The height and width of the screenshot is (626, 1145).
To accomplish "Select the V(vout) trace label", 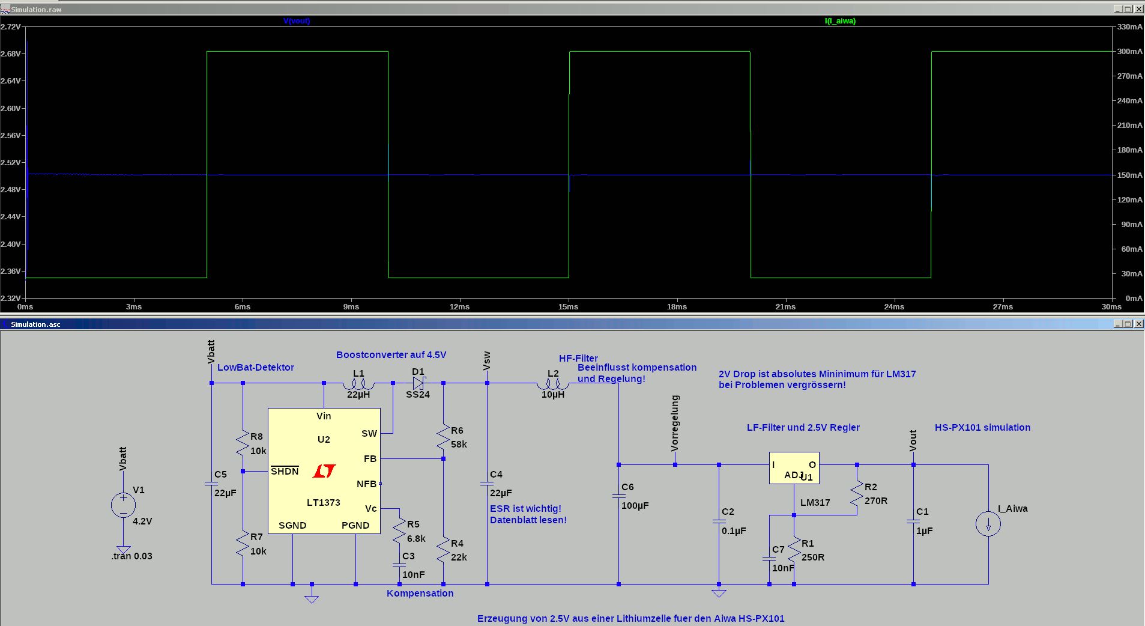I will [x=297, y=21].
